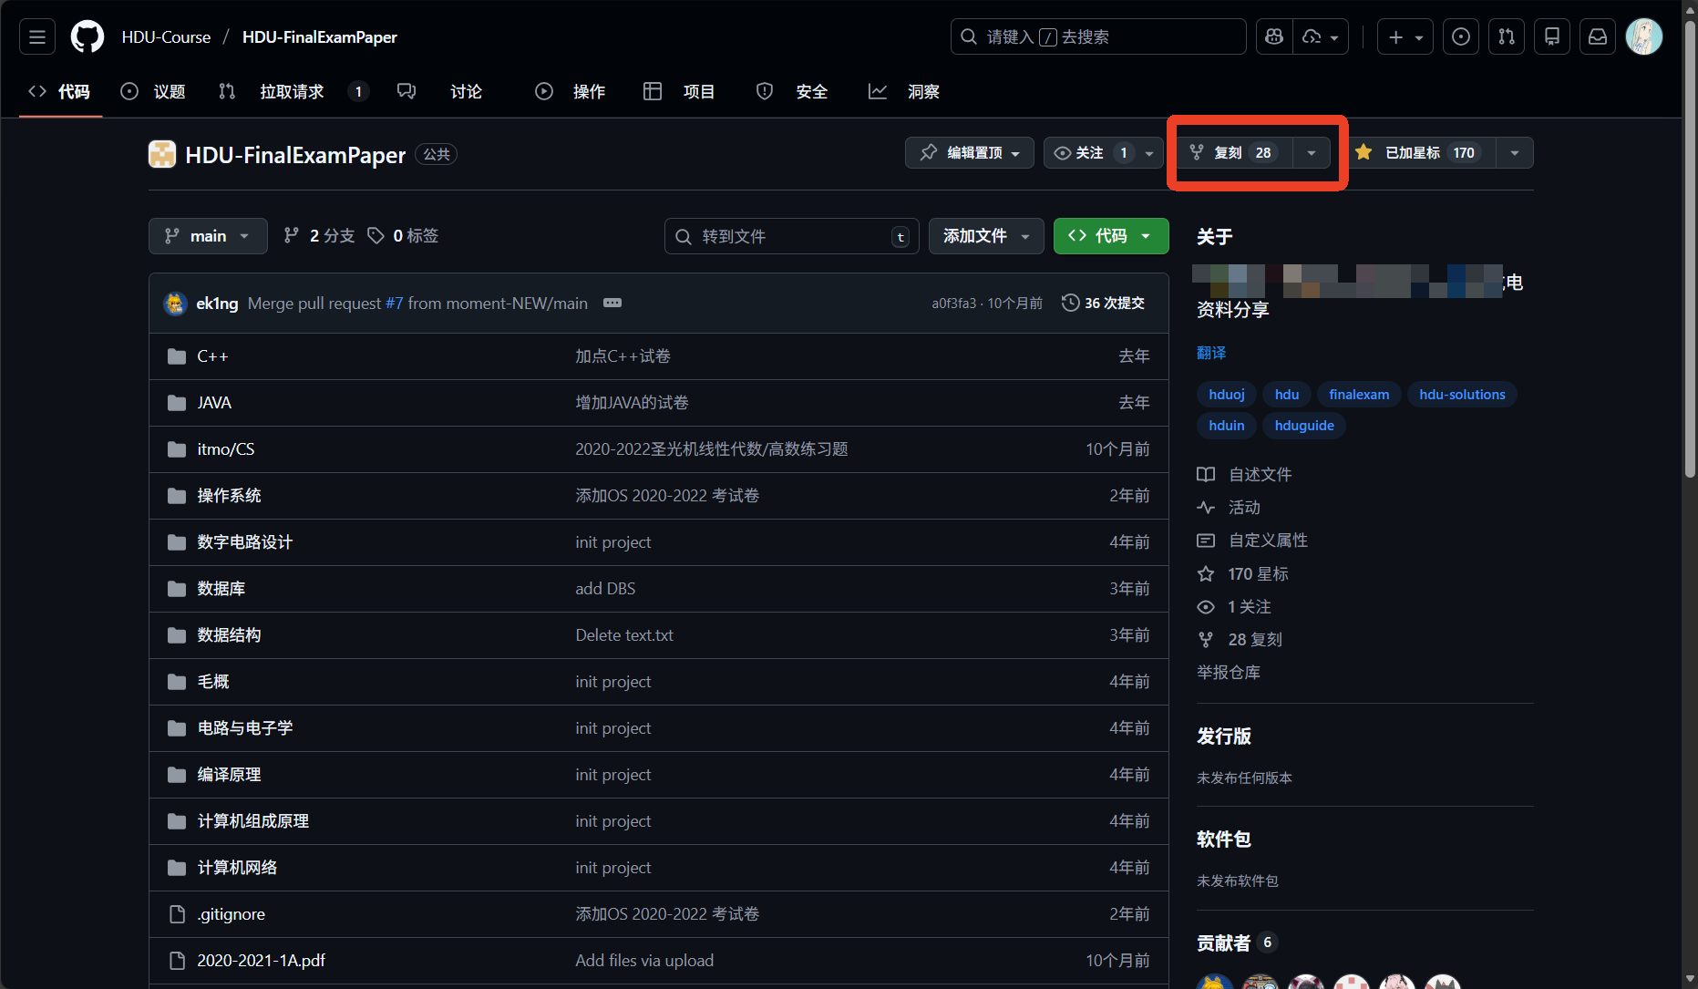Click the commit history clock icon

1070,302
